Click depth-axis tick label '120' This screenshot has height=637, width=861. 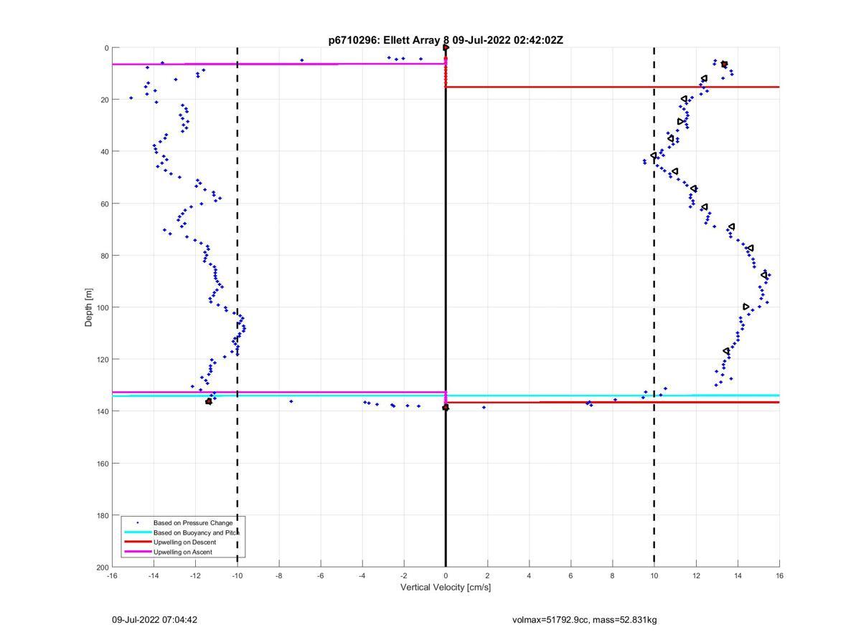point(103,360)
